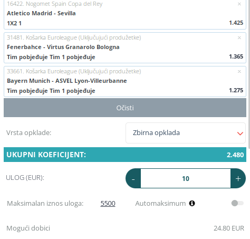Click the 1.365 odds value
This screenshot has height=239, width=250.
pyautogui.click(x=236, y=56)
